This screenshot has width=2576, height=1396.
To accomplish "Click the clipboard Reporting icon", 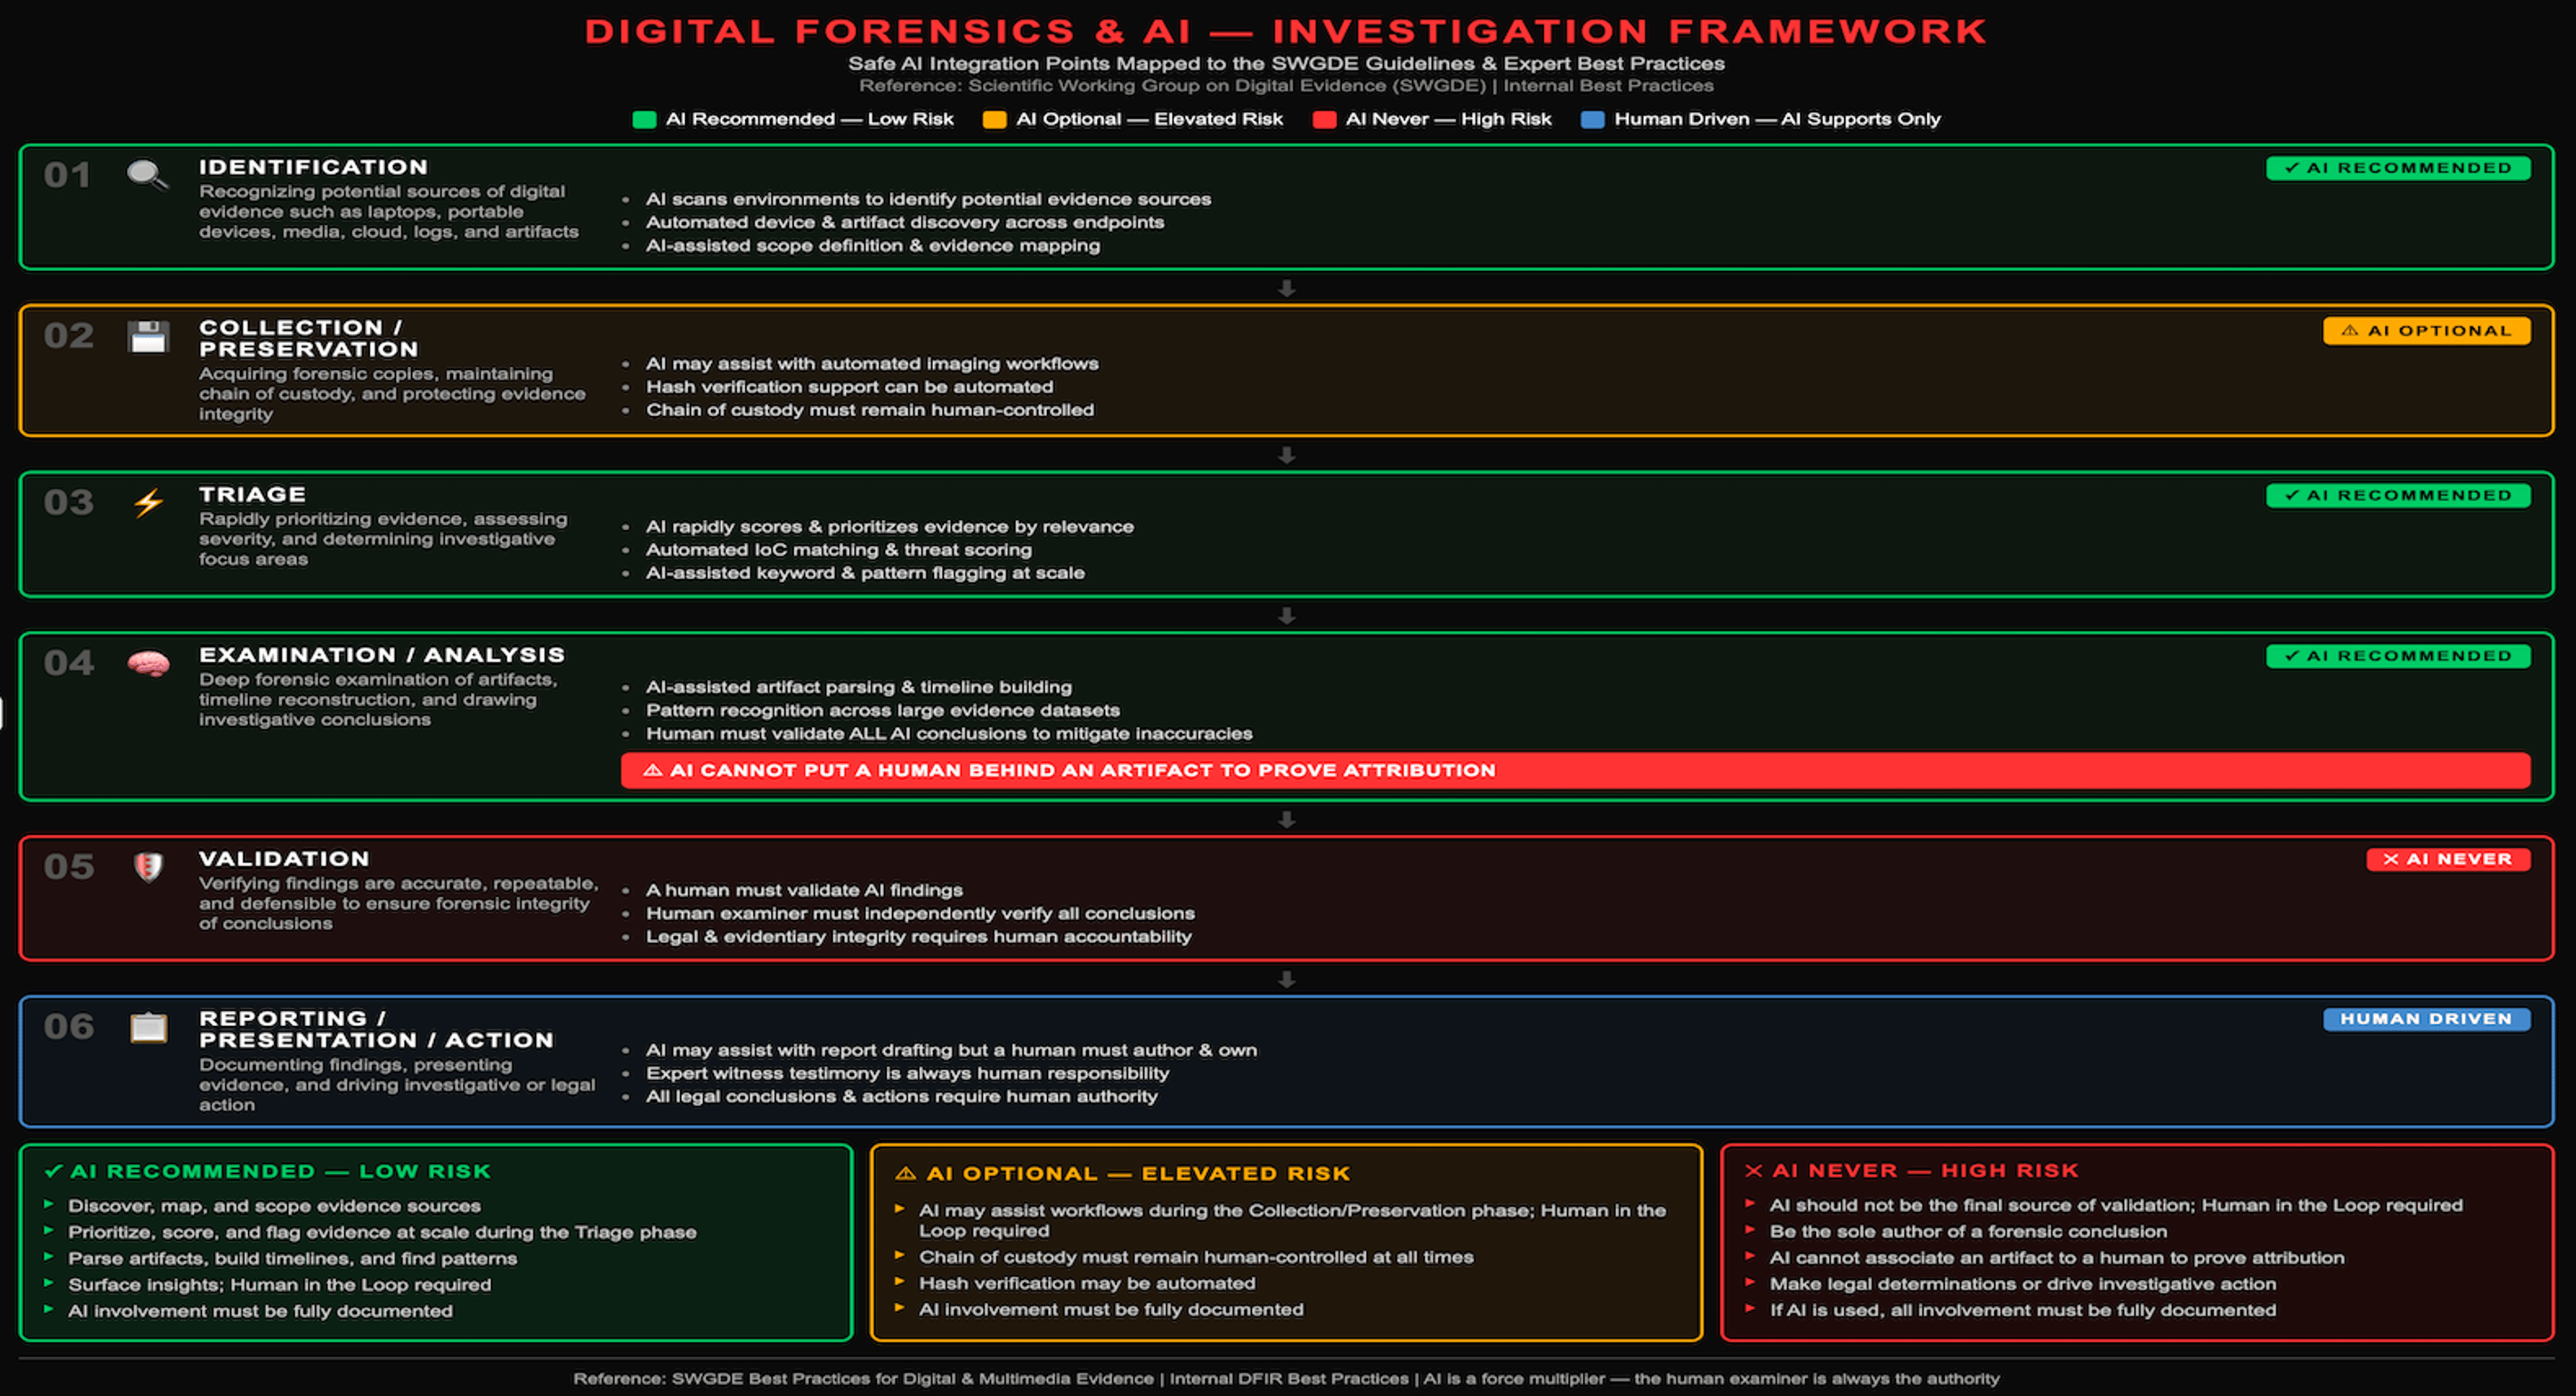I will (148, 1028).
